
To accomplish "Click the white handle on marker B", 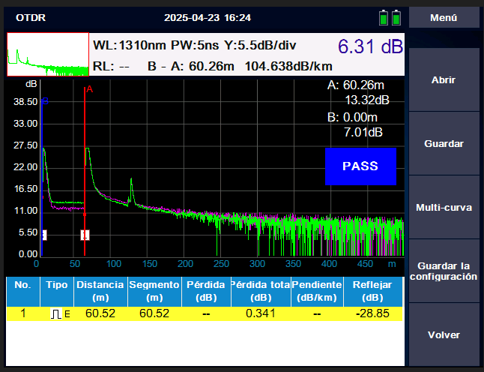I will click(x=44, y=235).
